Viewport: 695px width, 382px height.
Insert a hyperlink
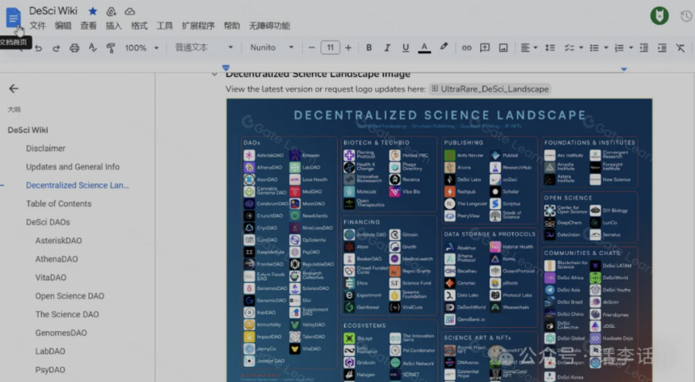[466, 48]
